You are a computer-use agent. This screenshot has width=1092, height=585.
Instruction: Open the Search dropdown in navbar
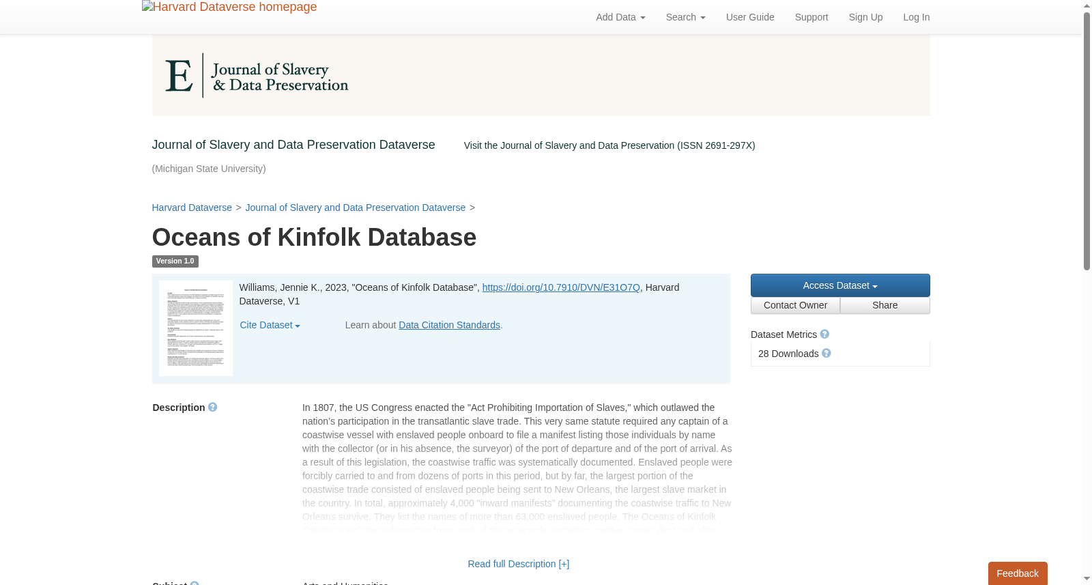(x=685, y=17)
